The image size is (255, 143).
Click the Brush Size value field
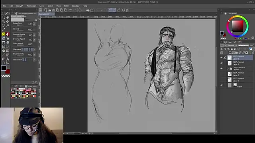tap(29, 24)
